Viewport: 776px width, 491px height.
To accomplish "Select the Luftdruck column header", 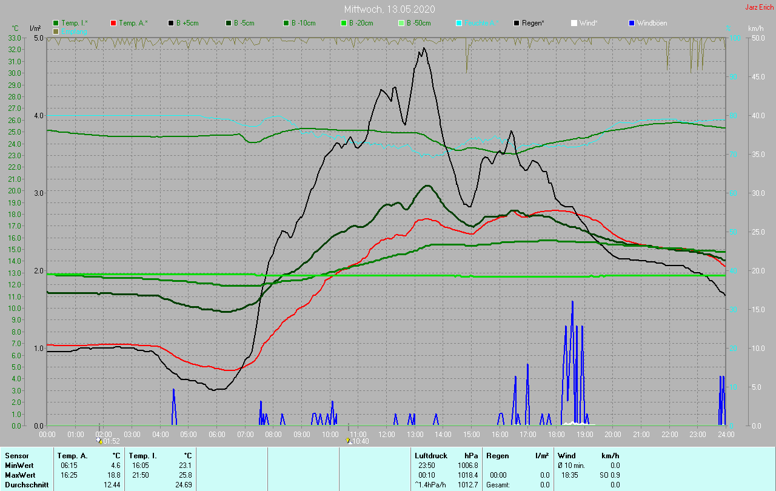I will pos(430,455).
